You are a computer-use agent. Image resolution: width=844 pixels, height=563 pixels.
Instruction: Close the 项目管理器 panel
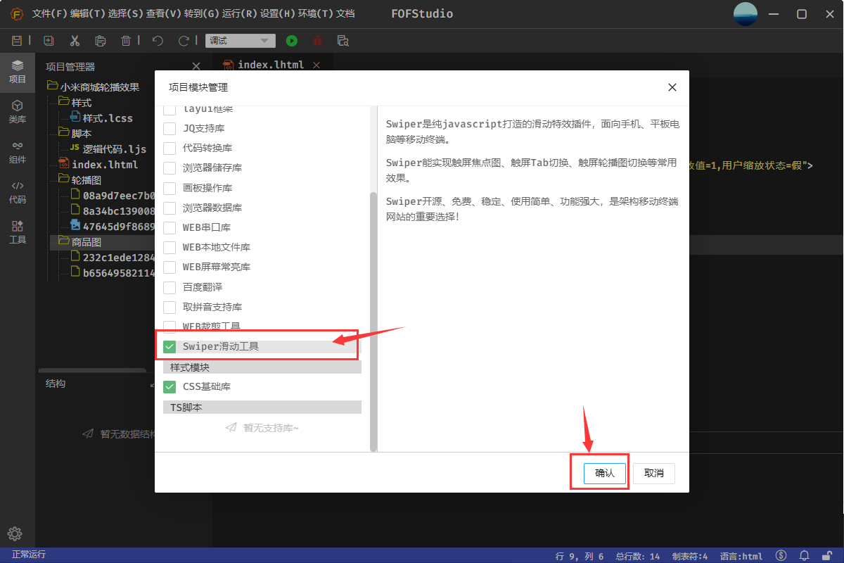coord(196,66)
